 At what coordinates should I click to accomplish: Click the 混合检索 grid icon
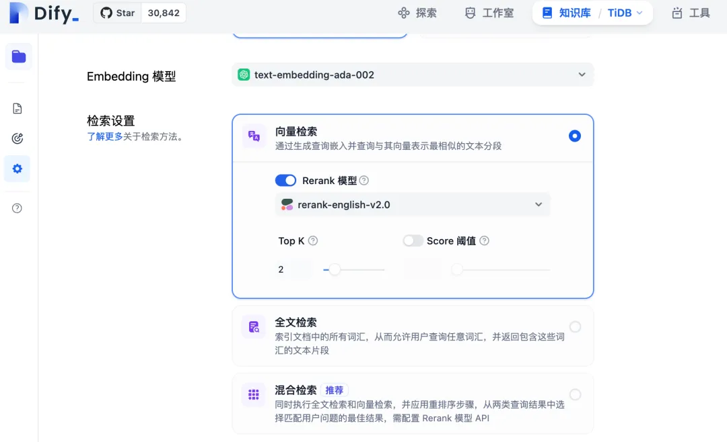tap(253, 395)
